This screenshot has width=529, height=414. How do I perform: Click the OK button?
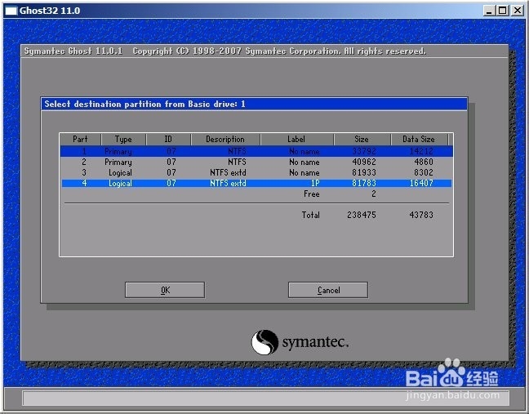click(165, 290)
